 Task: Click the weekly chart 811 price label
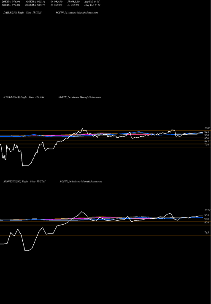(206, 142)
